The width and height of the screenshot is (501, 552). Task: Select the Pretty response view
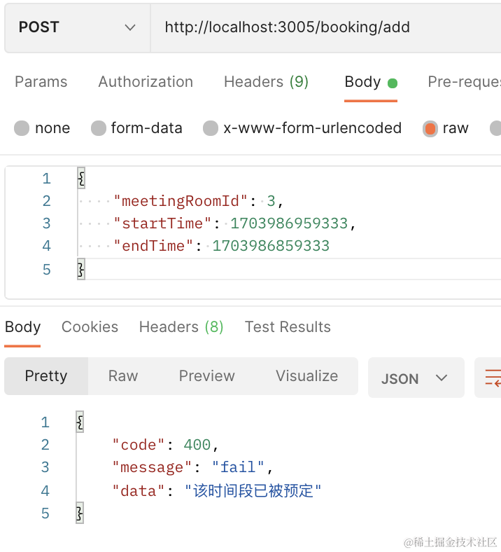point(46,376)
